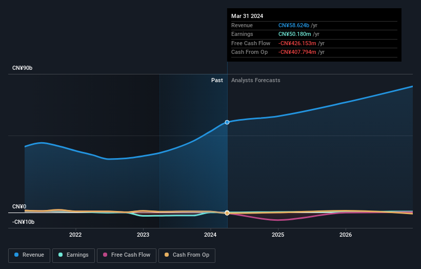Click the CN¥50.180m earnings value
421x269 pixels.
point(294,34)
